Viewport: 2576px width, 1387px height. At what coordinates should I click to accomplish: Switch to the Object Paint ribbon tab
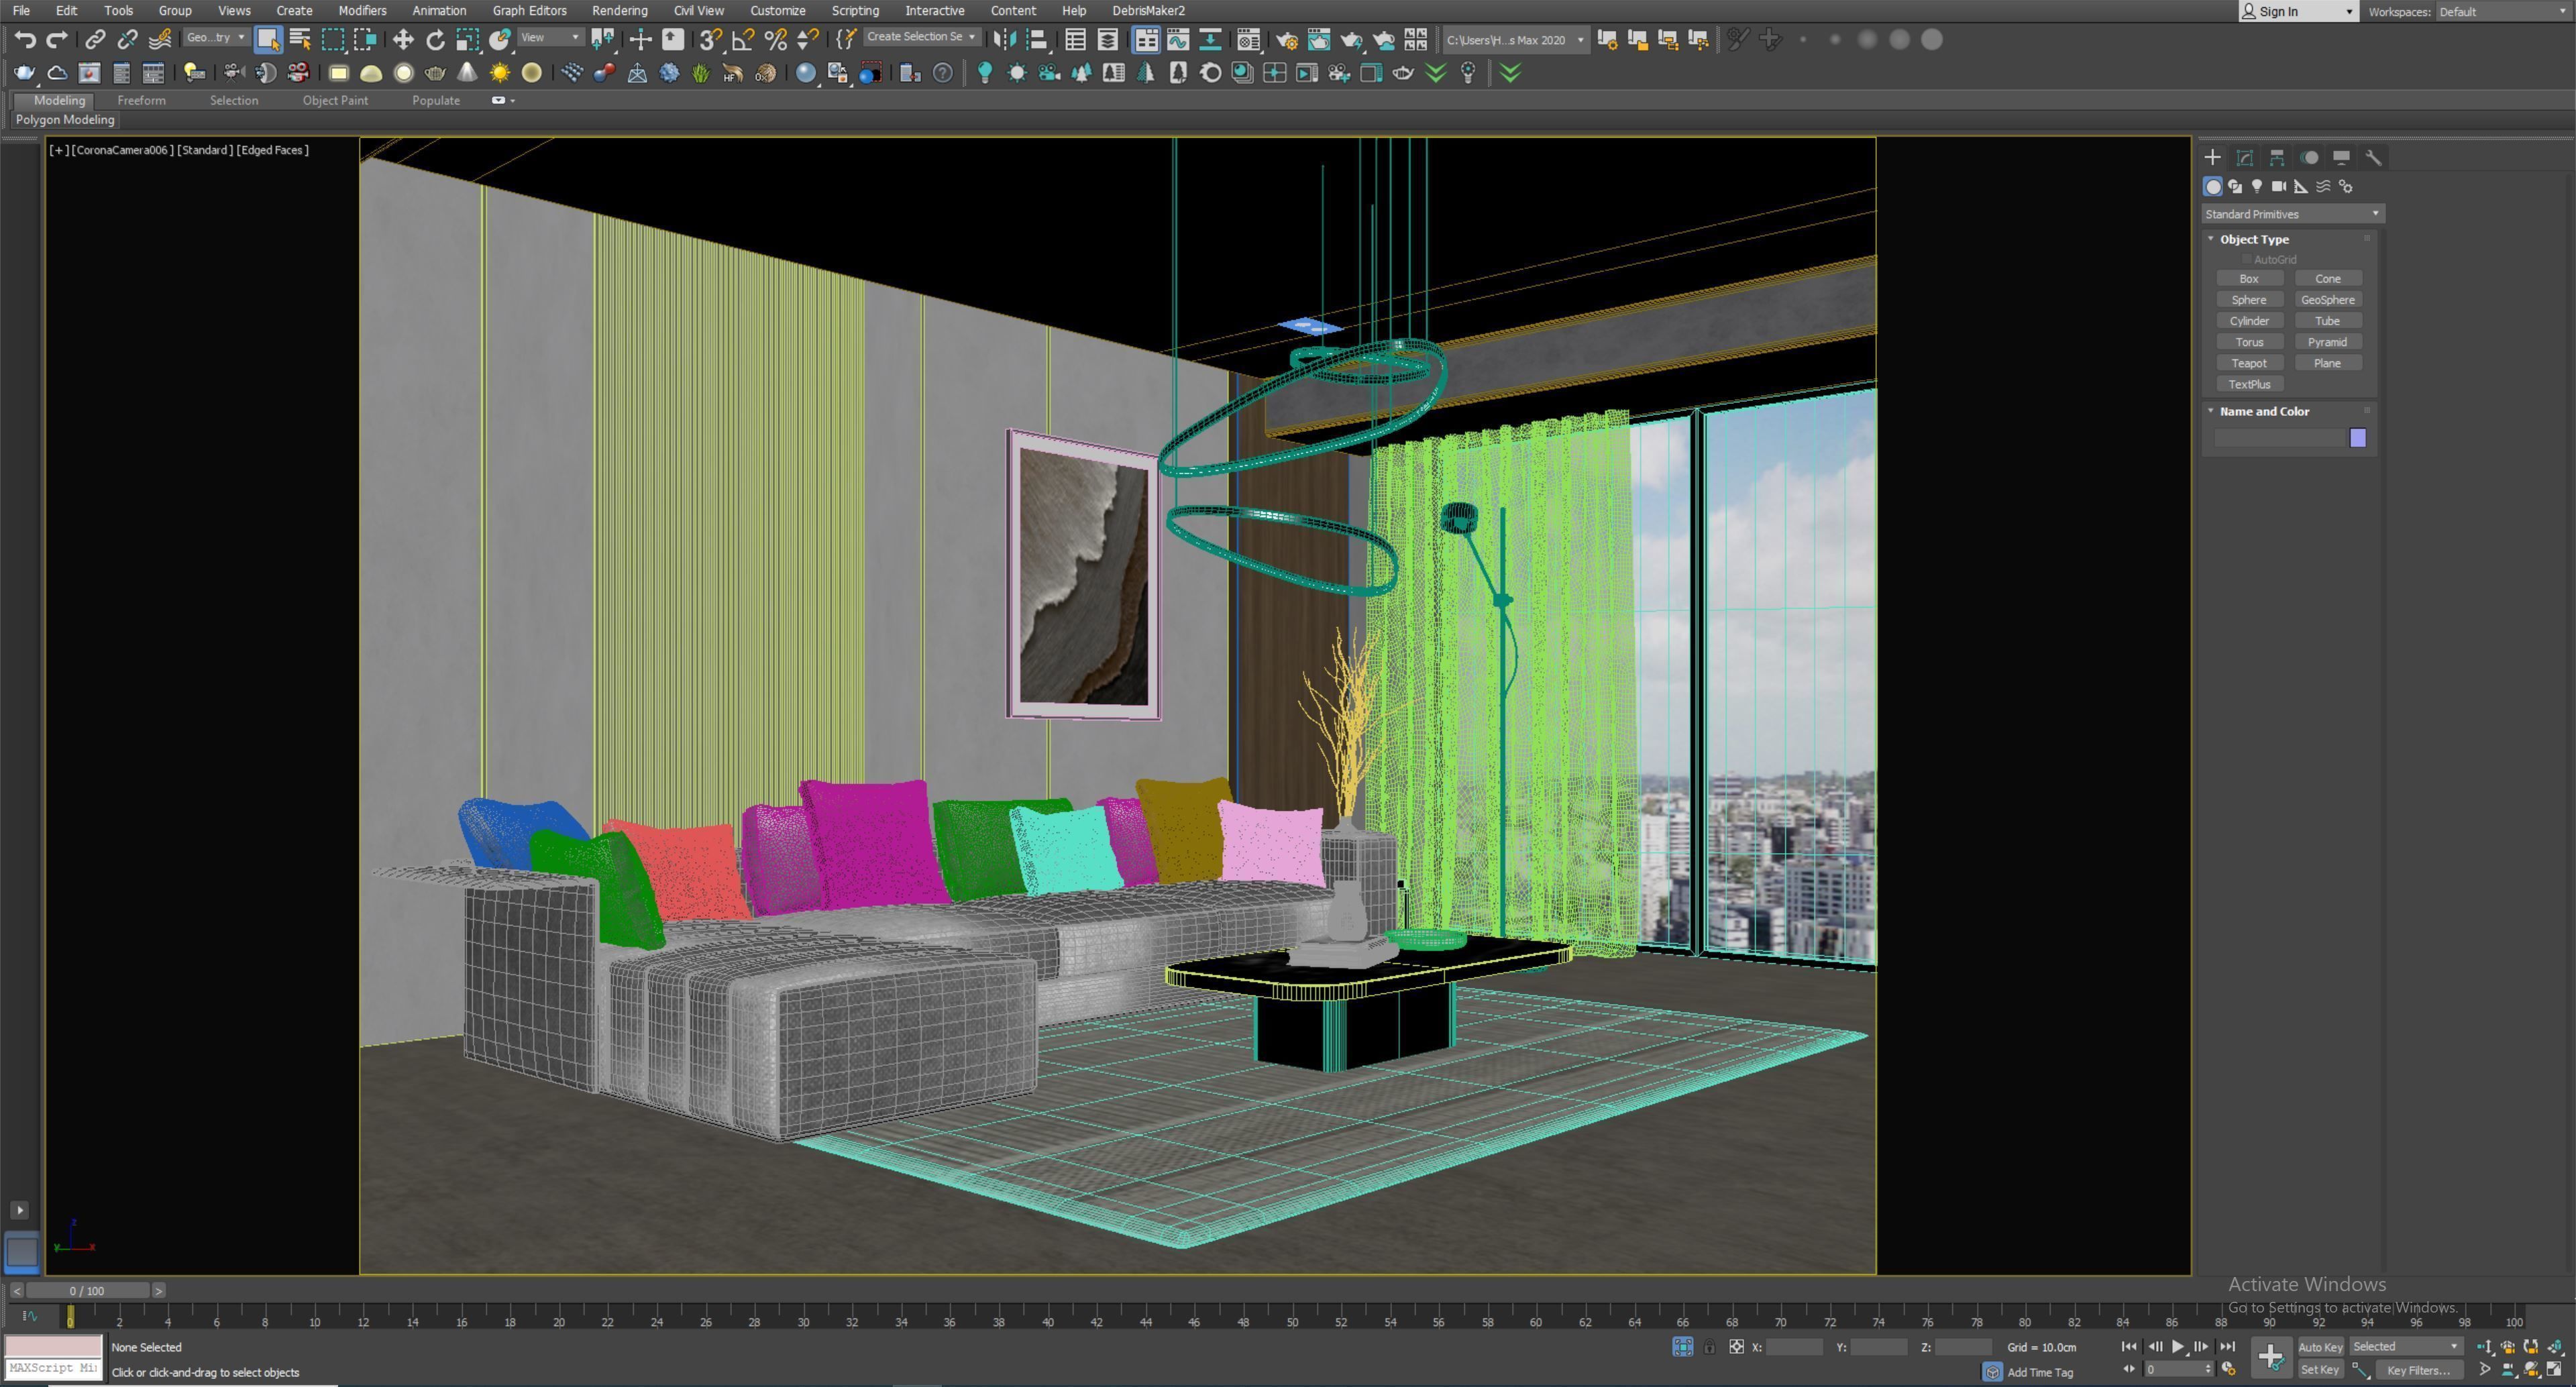[335, 100]
